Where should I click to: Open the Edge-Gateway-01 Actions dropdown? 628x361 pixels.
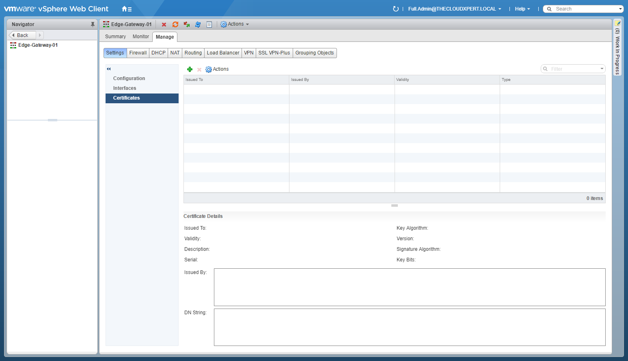click(235, 24)
